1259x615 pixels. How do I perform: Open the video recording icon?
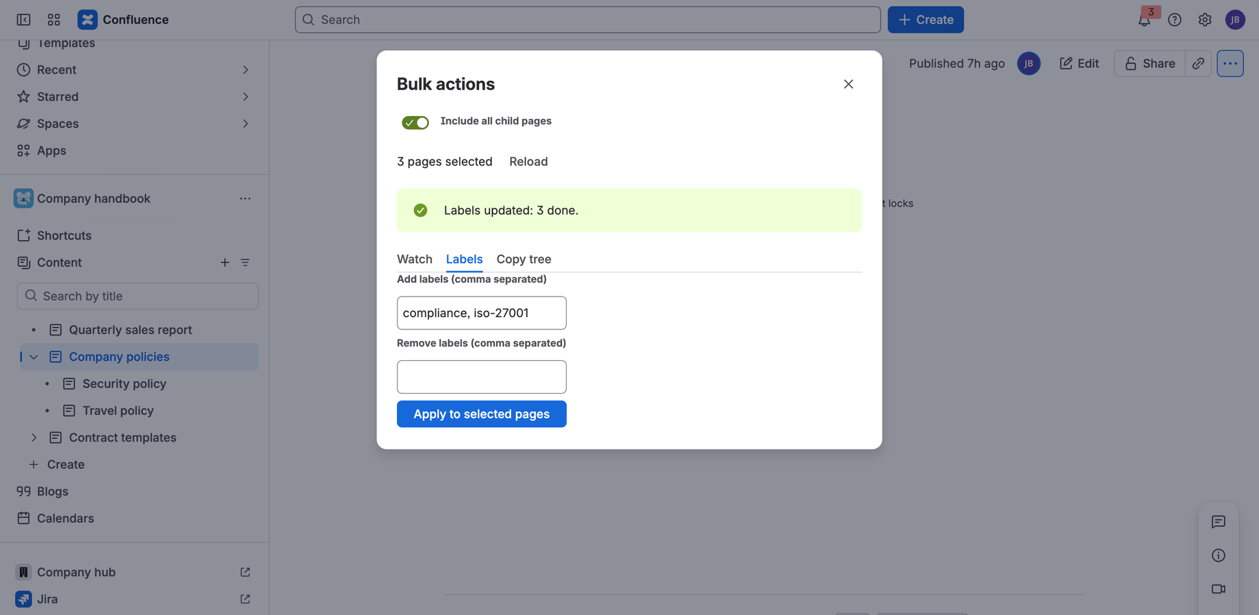[x=1219, y=589]
